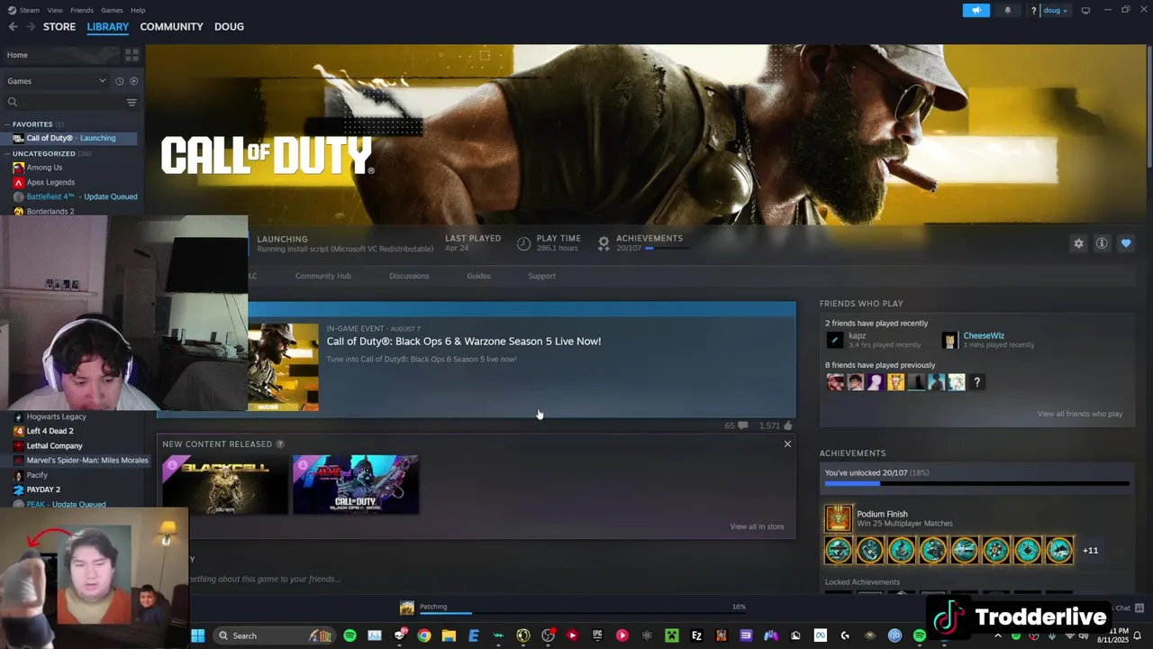The width and height of the screenshot is (1153, 649).
Task: Open the unknown friend question mark avatar
Action: (976, 382)
